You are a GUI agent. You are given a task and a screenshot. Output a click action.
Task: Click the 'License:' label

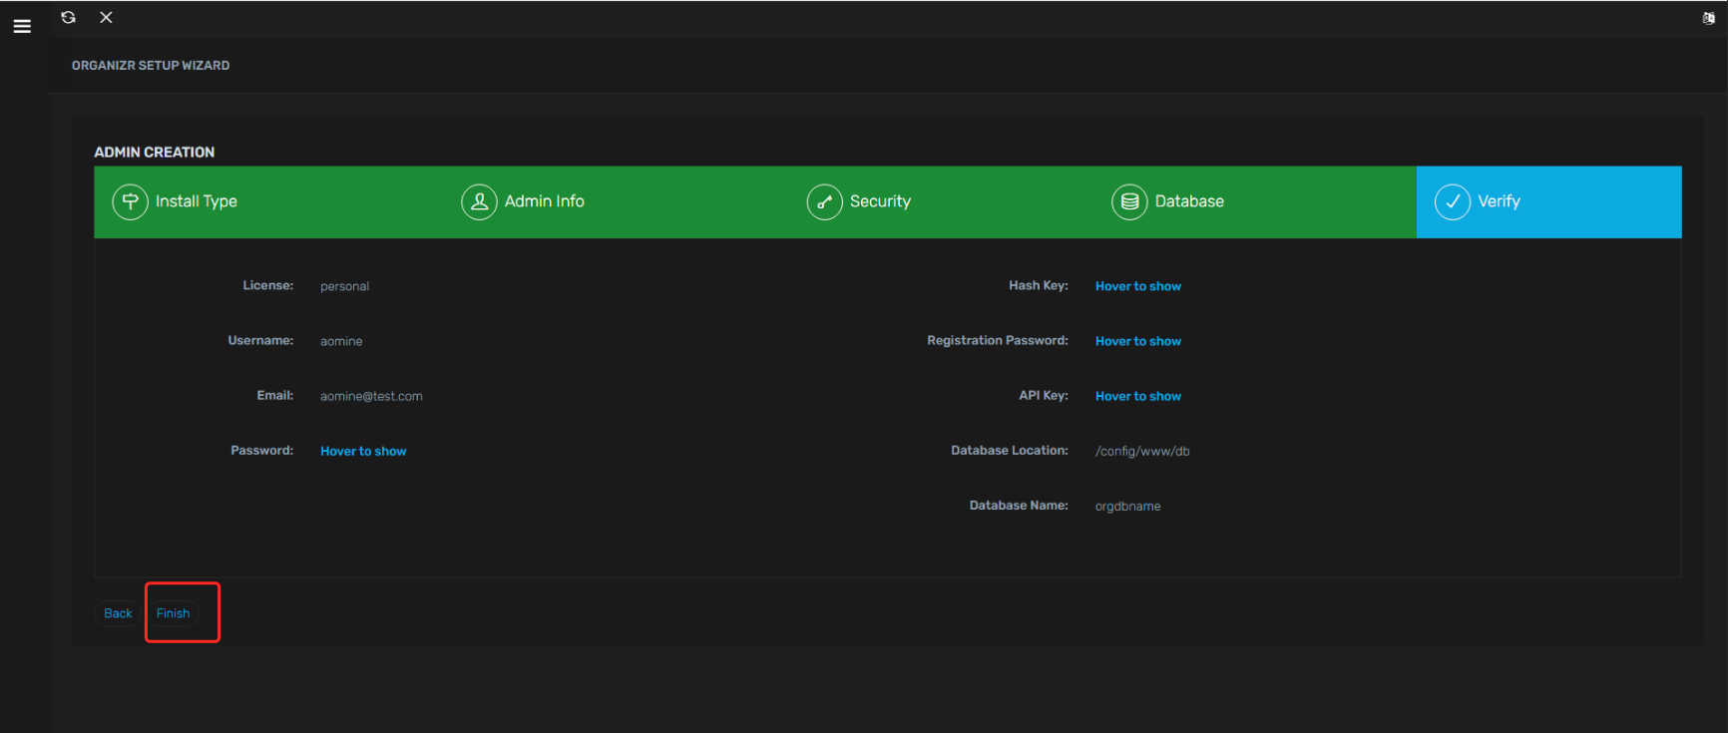coord(268,285)
